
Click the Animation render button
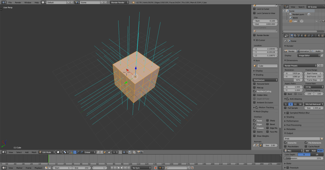[x=303, y=51]
